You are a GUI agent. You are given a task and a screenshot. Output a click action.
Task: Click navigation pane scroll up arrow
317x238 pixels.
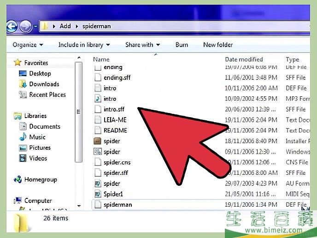[79, 58]
